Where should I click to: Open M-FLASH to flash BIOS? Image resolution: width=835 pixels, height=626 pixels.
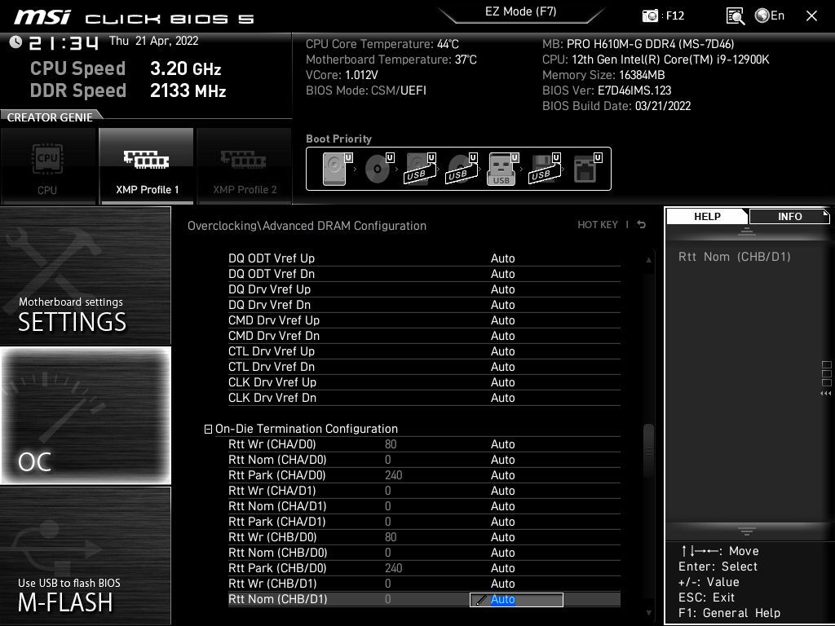click(x=86, y=555)
